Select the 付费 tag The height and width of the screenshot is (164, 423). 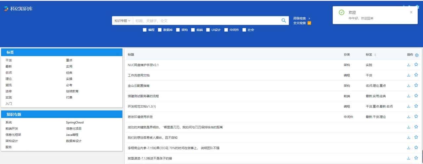69,97
